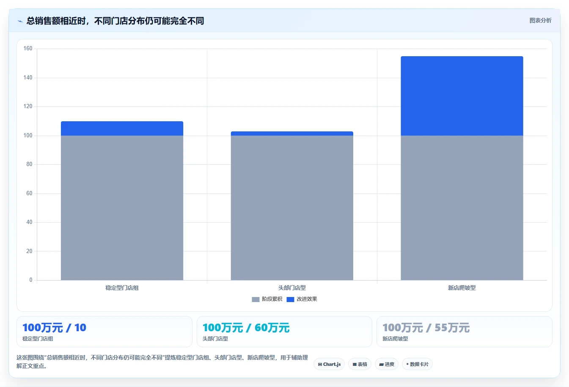The height and width of the screenshot is (387, 569).
Task: Select the Chart.js tag chip
Action: click(x=329, y=364)
